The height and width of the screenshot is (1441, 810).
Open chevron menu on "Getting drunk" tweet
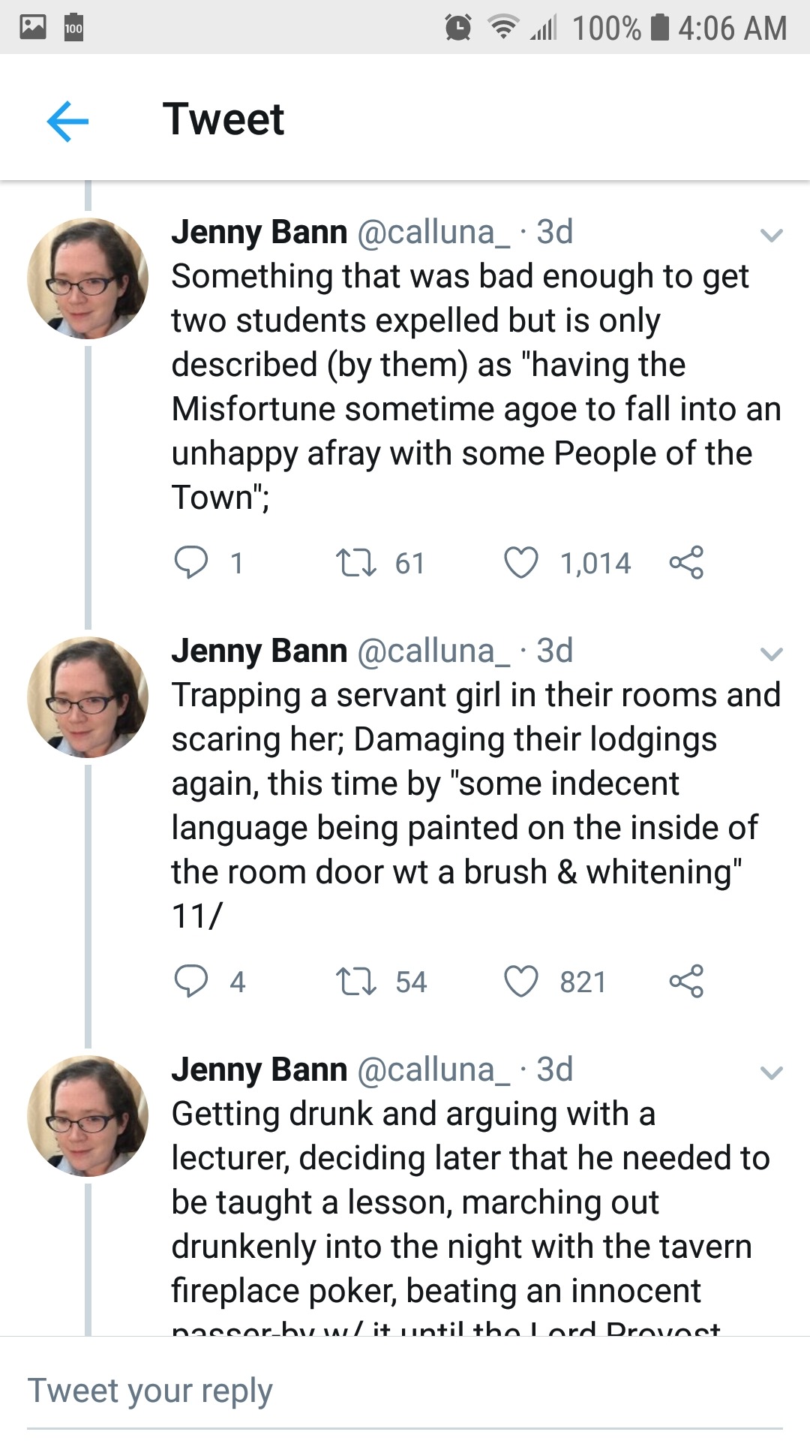click(x=771, y=1072)
